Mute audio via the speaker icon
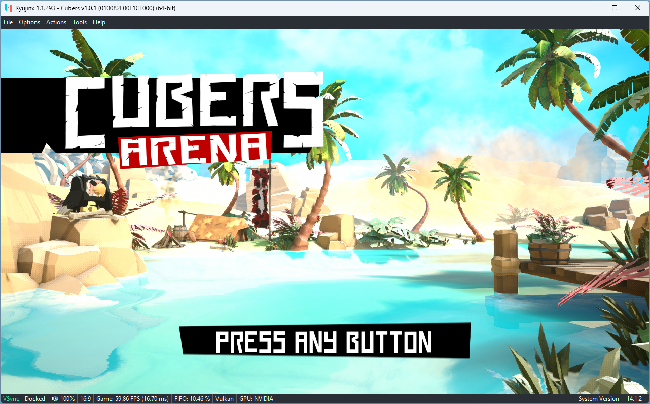This screenshot has height=404, width=650. [54, 398]
